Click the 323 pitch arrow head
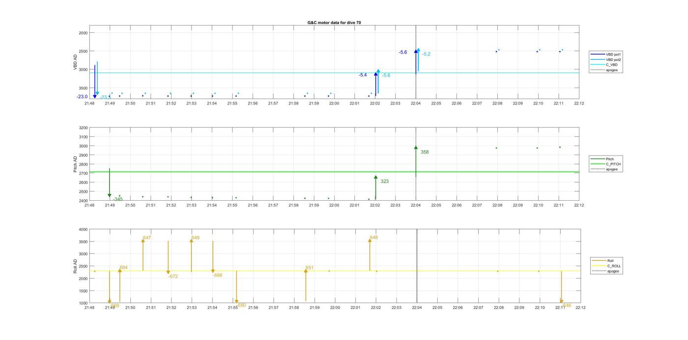The width and height of the screenshot is (688, 340). coord(375,177)
